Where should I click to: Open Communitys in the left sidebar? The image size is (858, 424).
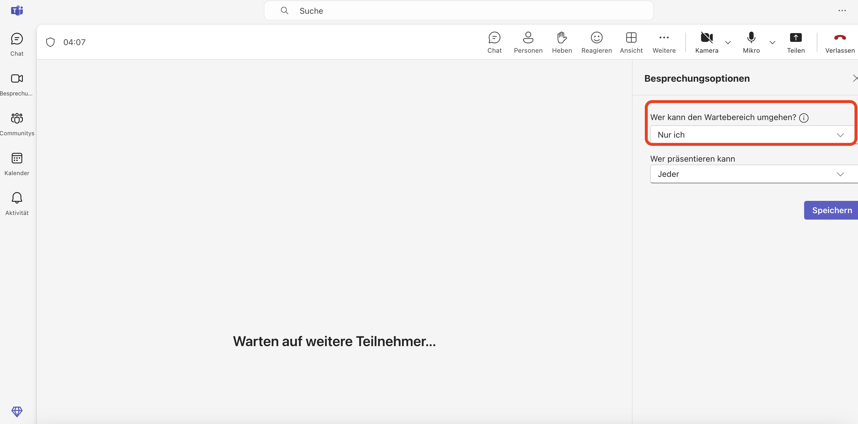tap(17, 124)
